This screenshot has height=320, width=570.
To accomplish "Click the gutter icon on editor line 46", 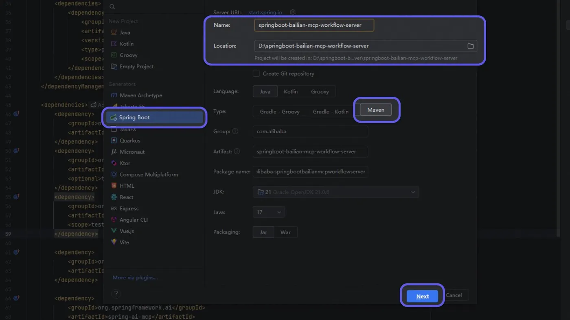I will 16,114.
